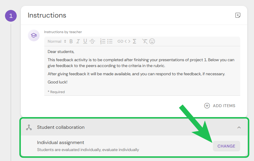The width and height of the screenshot is (254, 161).
Task: Insert a hyperlink using the link icon
Action: [120, 42]
